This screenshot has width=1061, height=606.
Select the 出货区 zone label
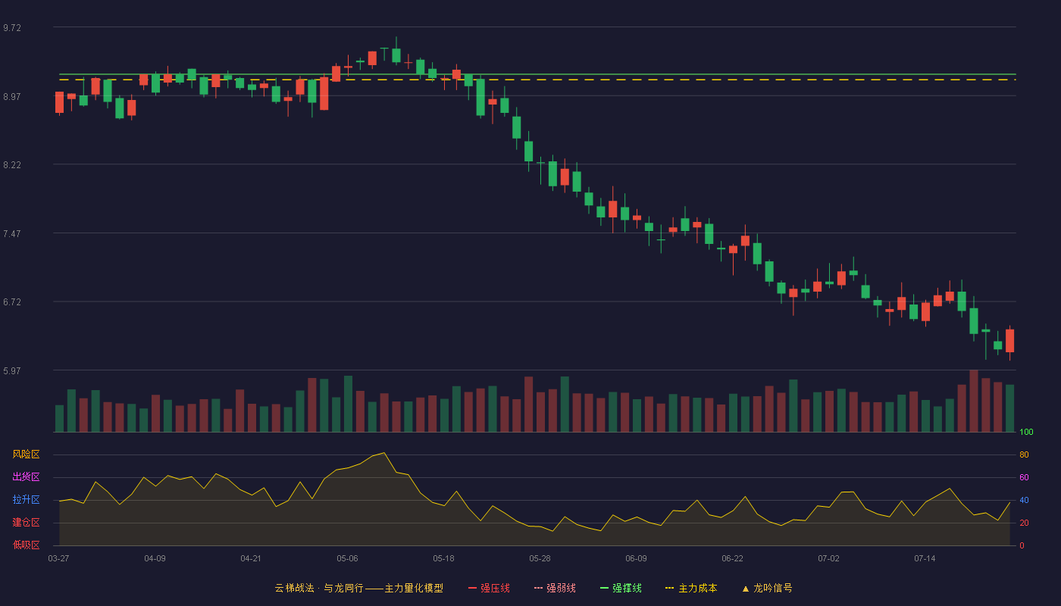pos(27,477)
